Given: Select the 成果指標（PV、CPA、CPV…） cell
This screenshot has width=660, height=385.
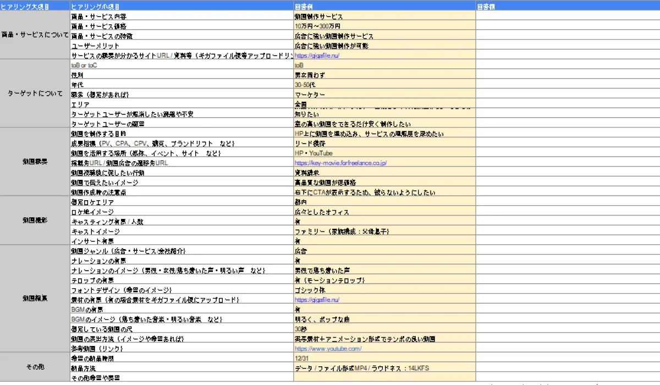Looking at the screenshot, I should [x=182, y=144].
